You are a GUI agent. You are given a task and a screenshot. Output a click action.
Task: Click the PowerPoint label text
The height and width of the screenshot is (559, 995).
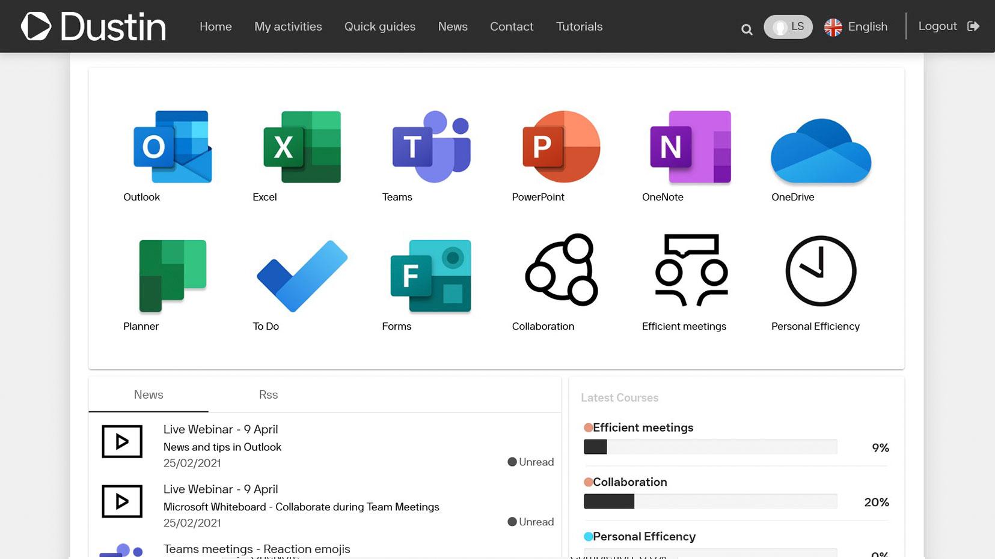tap(538, 197)
